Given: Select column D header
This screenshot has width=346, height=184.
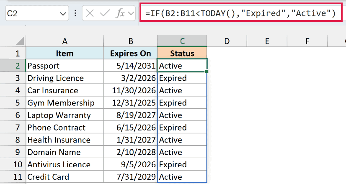Looking at the screenshot, I should [227, 41].
